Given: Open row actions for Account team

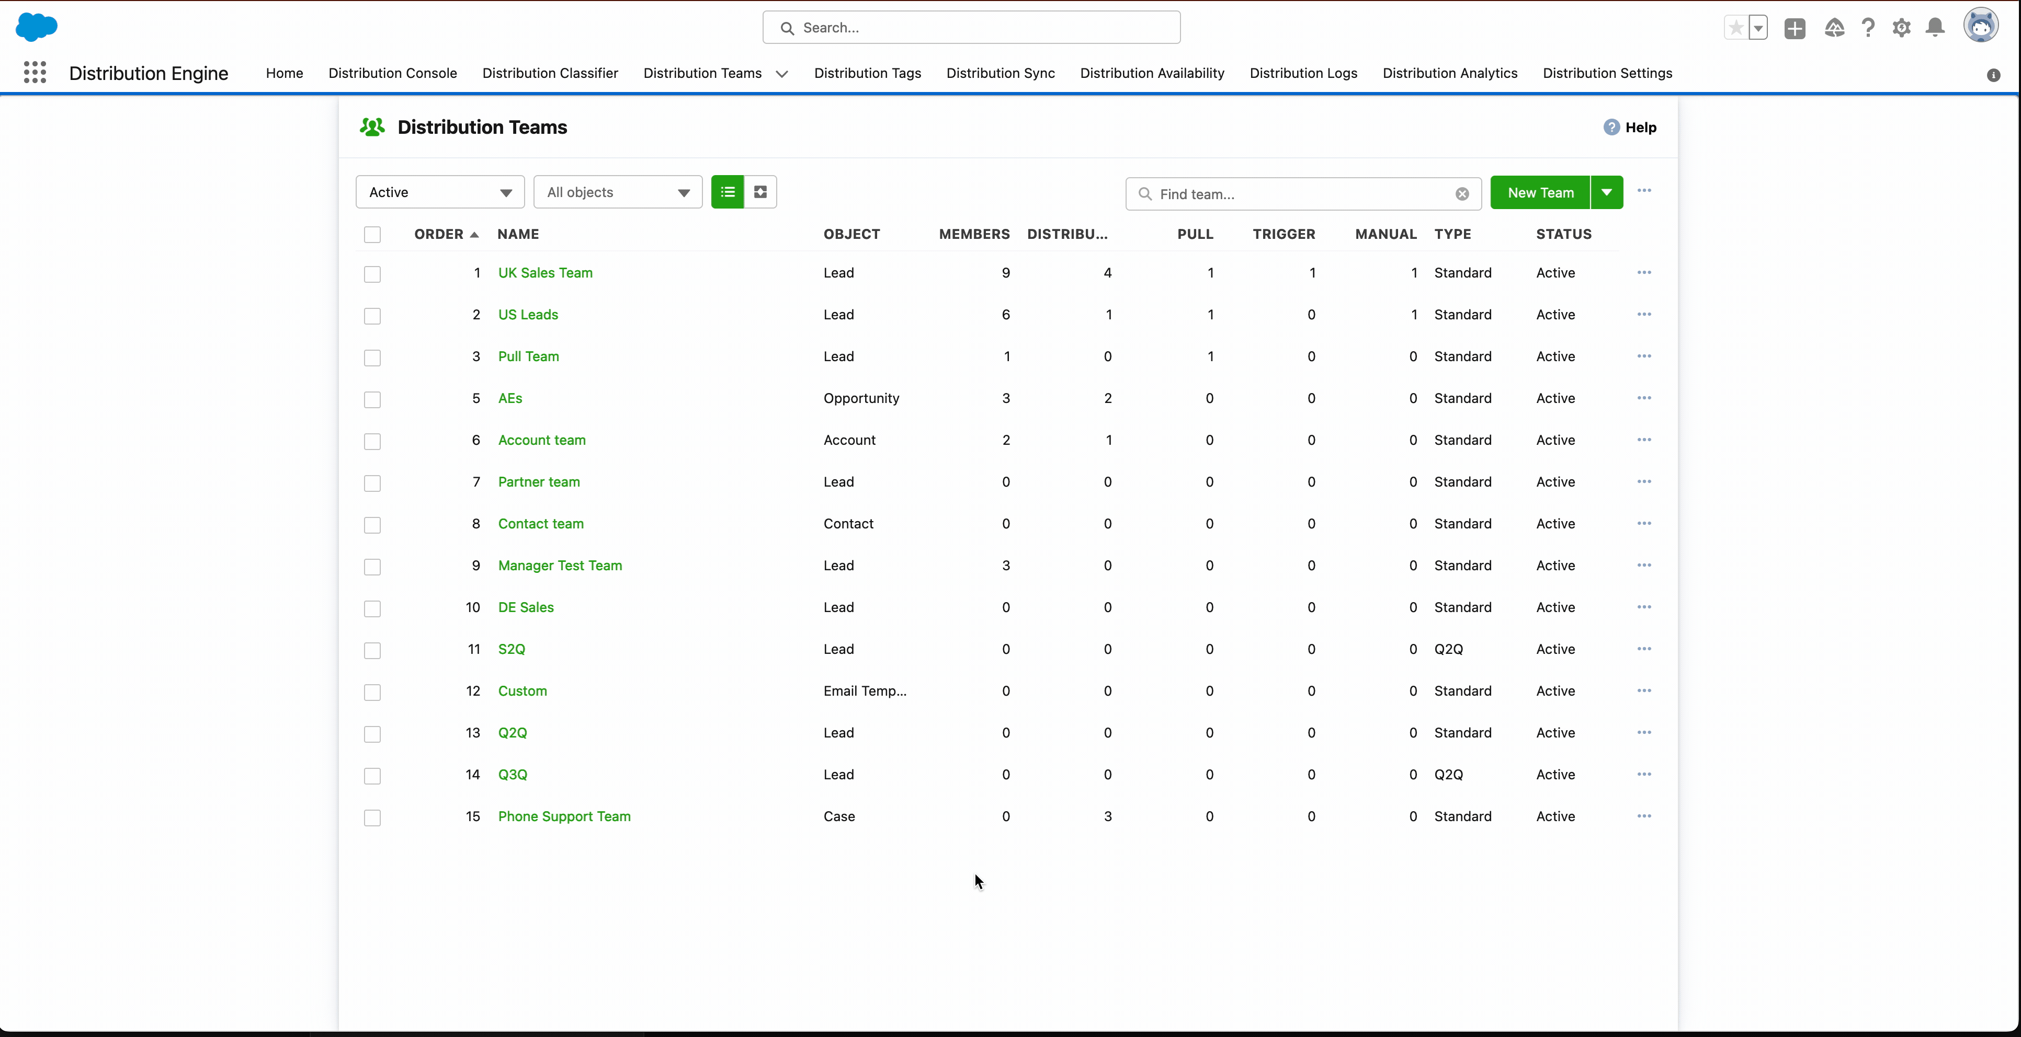Looking at the screenshot, I should click(x=1644, y=440).
